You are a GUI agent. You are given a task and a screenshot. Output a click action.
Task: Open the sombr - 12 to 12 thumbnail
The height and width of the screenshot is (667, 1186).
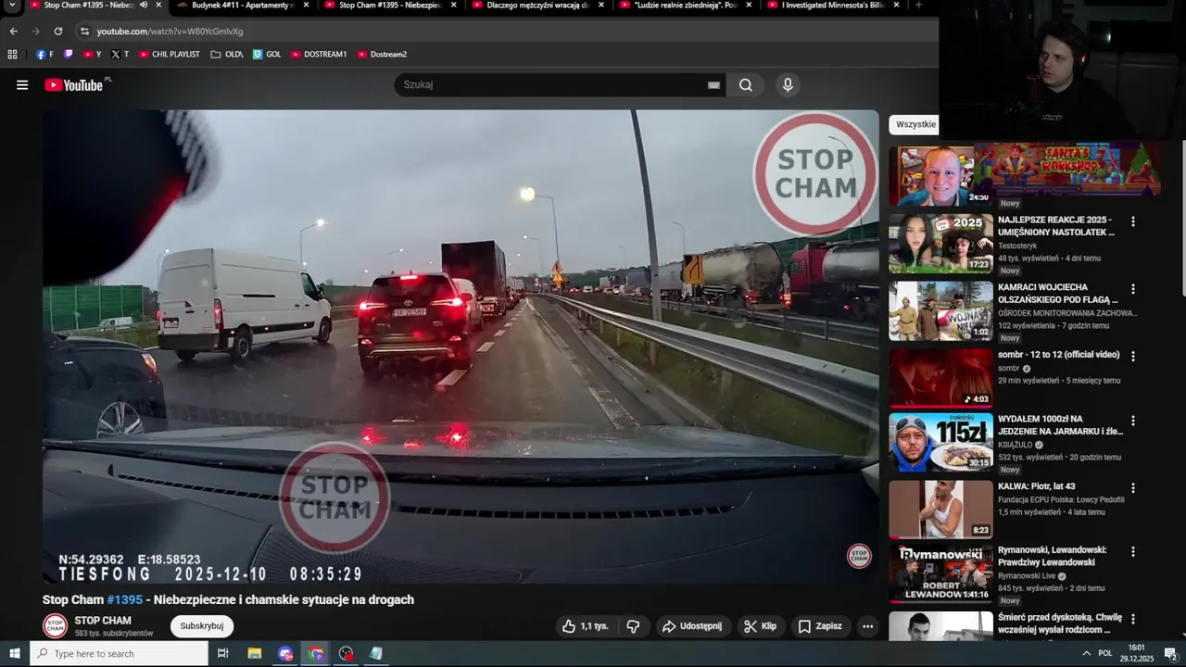point(940,378)
